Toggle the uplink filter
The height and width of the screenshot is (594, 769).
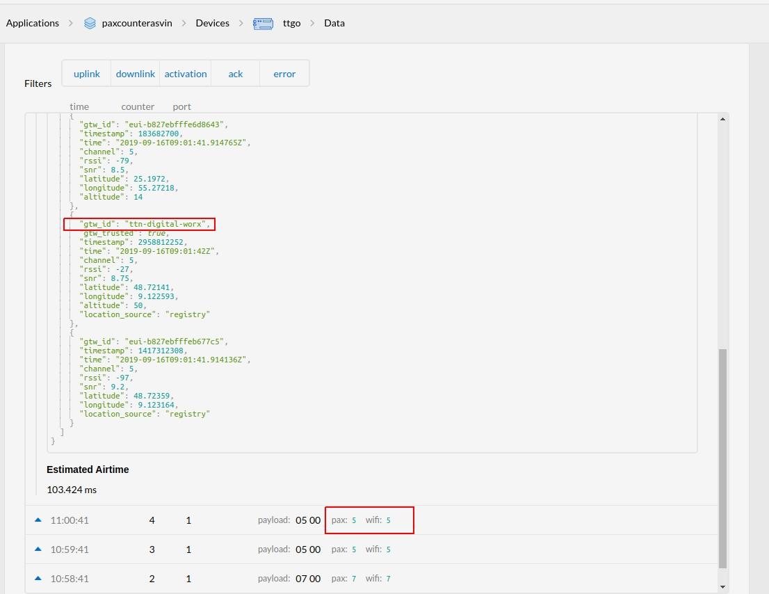point(87,74)
